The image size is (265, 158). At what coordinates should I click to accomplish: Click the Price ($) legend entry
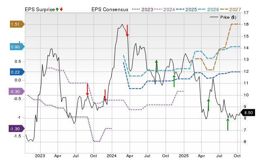click(x=223, y=17)
